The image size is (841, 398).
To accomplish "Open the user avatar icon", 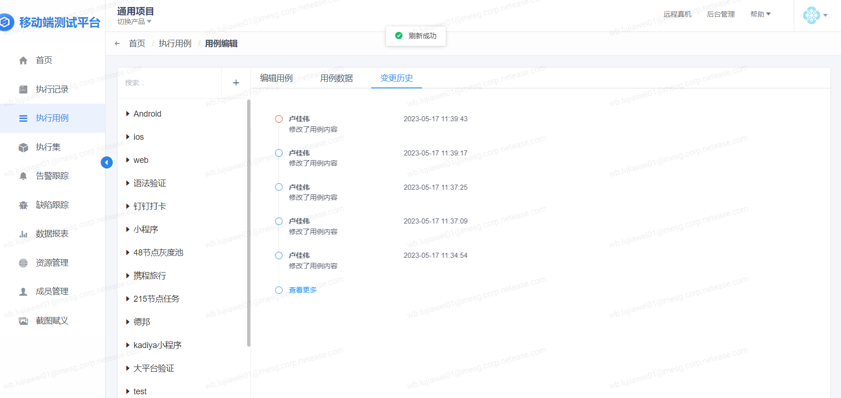I will (811, 15).
